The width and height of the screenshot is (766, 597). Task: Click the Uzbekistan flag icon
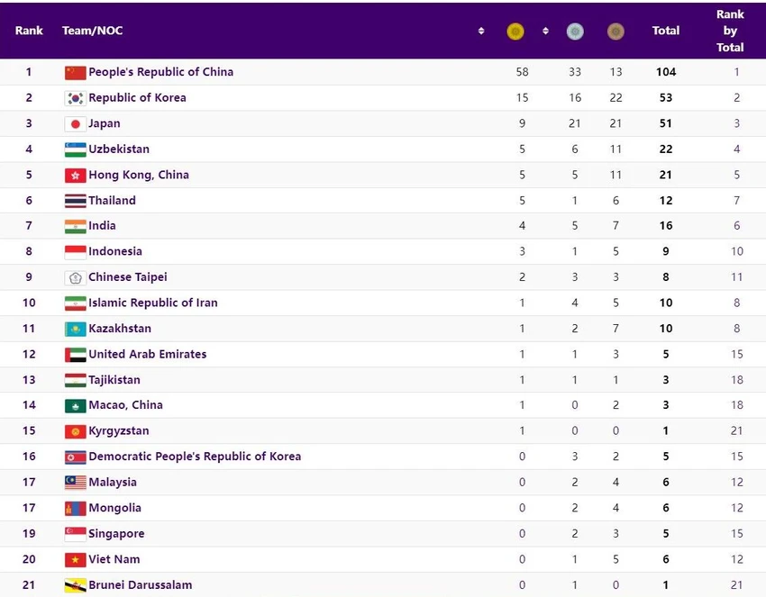[x=75, y=149]
